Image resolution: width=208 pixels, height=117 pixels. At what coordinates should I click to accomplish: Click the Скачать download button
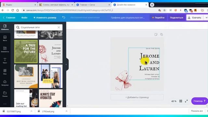pos(195,18)
